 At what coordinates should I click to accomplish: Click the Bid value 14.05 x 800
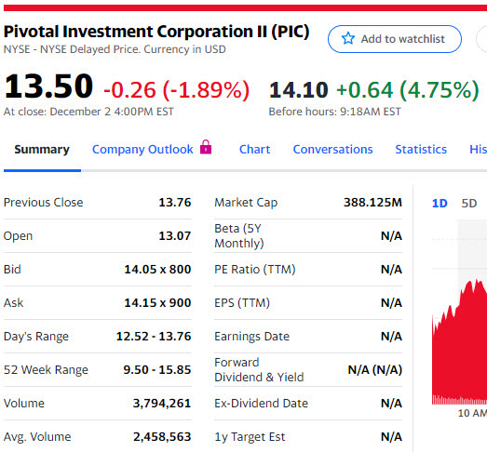[x=157, y=270]
